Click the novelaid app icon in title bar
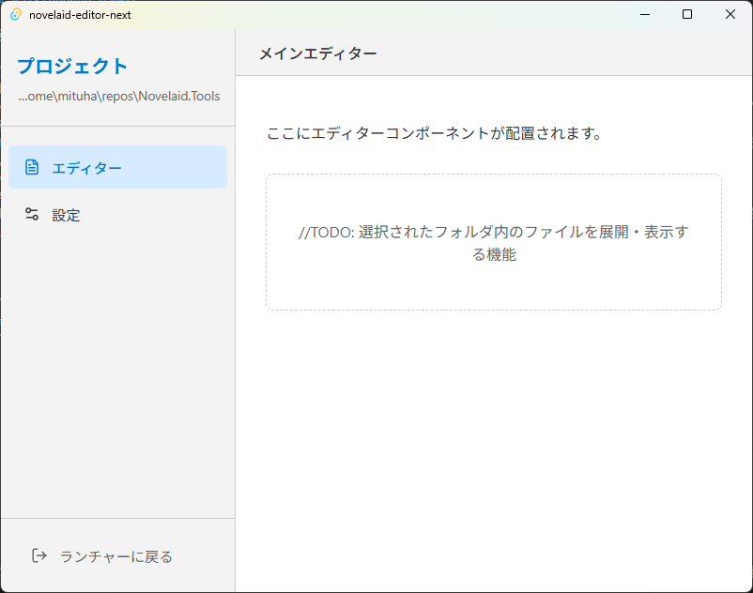 point(15,14)
